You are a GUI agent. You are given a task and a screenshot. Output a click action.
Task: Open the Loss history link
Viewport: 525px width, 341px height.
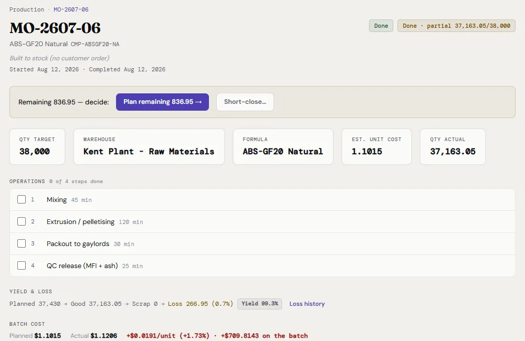[x=307, y=304]
